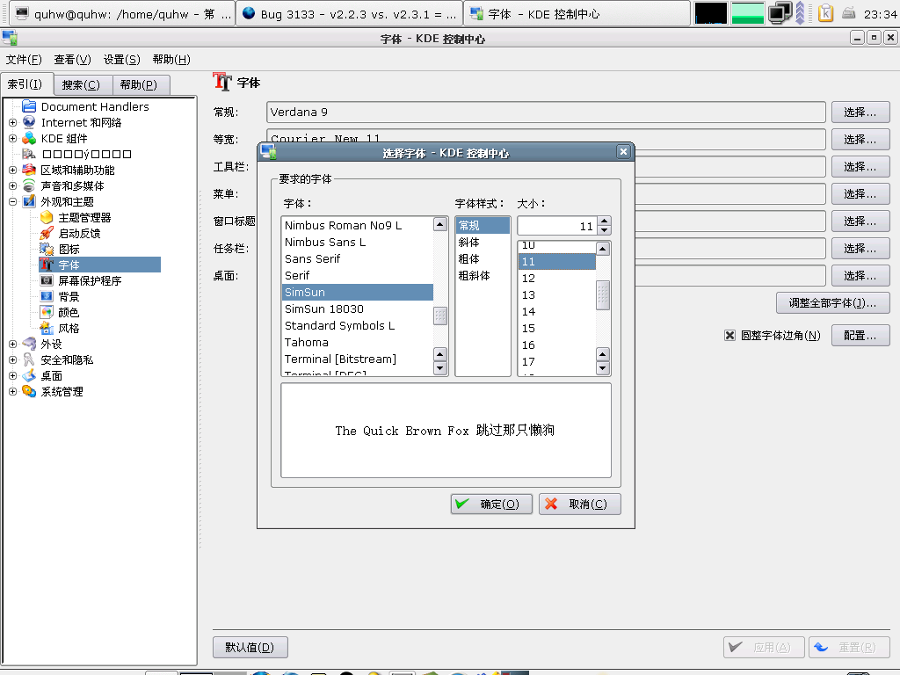Expand the 系统管理 tree node

pyautogui.click(x=12, y=391)
